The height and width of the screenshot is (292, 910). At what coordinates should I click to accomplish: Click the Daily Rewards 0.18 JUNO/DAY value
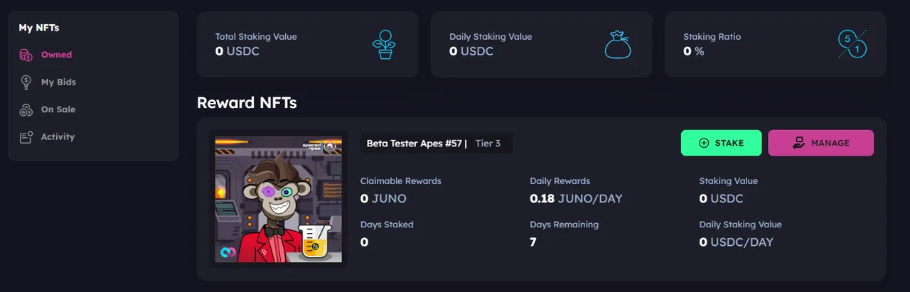pos(576,199)
